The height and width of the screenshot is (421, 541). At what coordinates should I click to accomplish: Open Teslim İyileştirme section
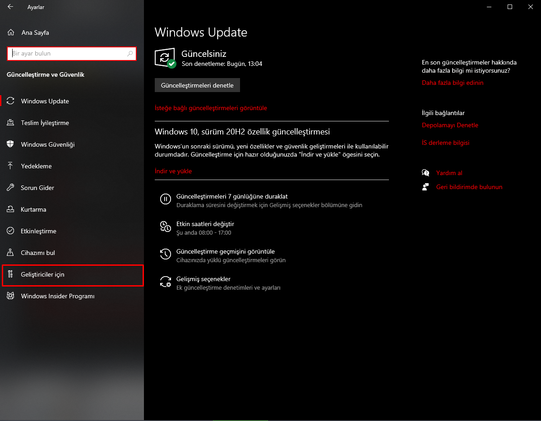pyautogui.click(x=72, y=122)
